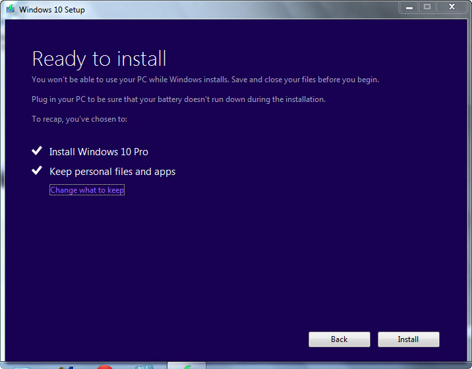Click the 'Keep personal files and apps' text
This screenshot has height=369, width=472.
(112, 172)
